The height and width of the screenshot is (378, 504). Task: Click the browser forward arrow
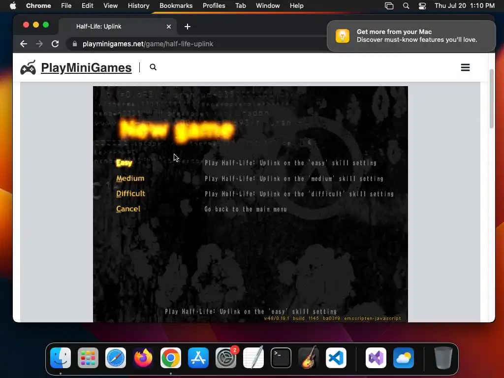[39, 44]
